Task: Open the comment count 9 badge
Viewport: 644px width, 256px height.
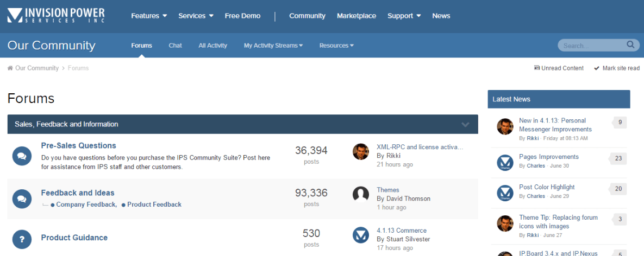Action: click(620, 122)
